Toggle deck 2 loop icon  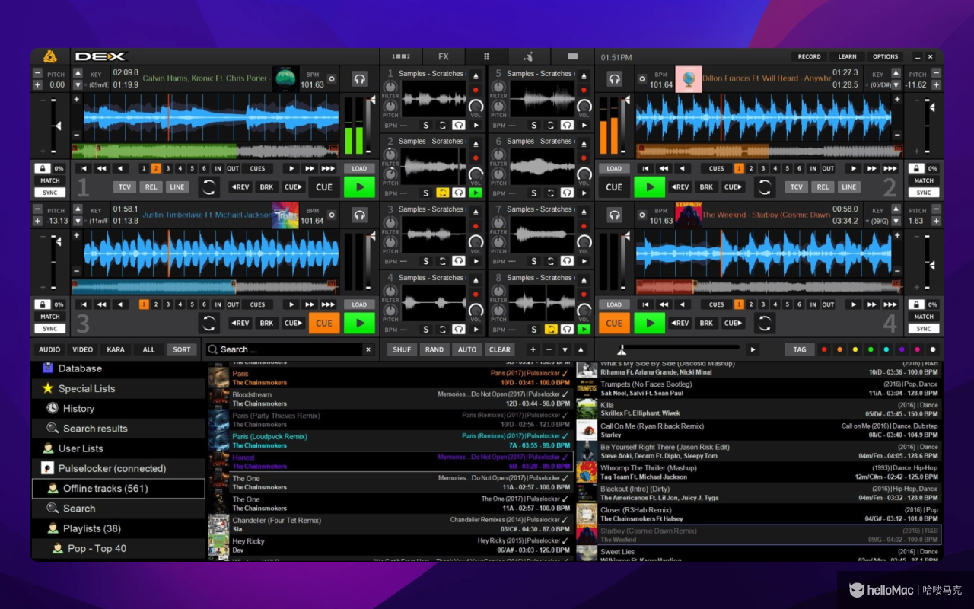765,187
